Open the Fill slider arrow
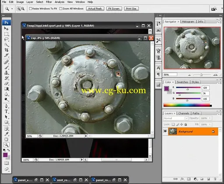Viewport: 224px width, 184px height. (210, 125)
